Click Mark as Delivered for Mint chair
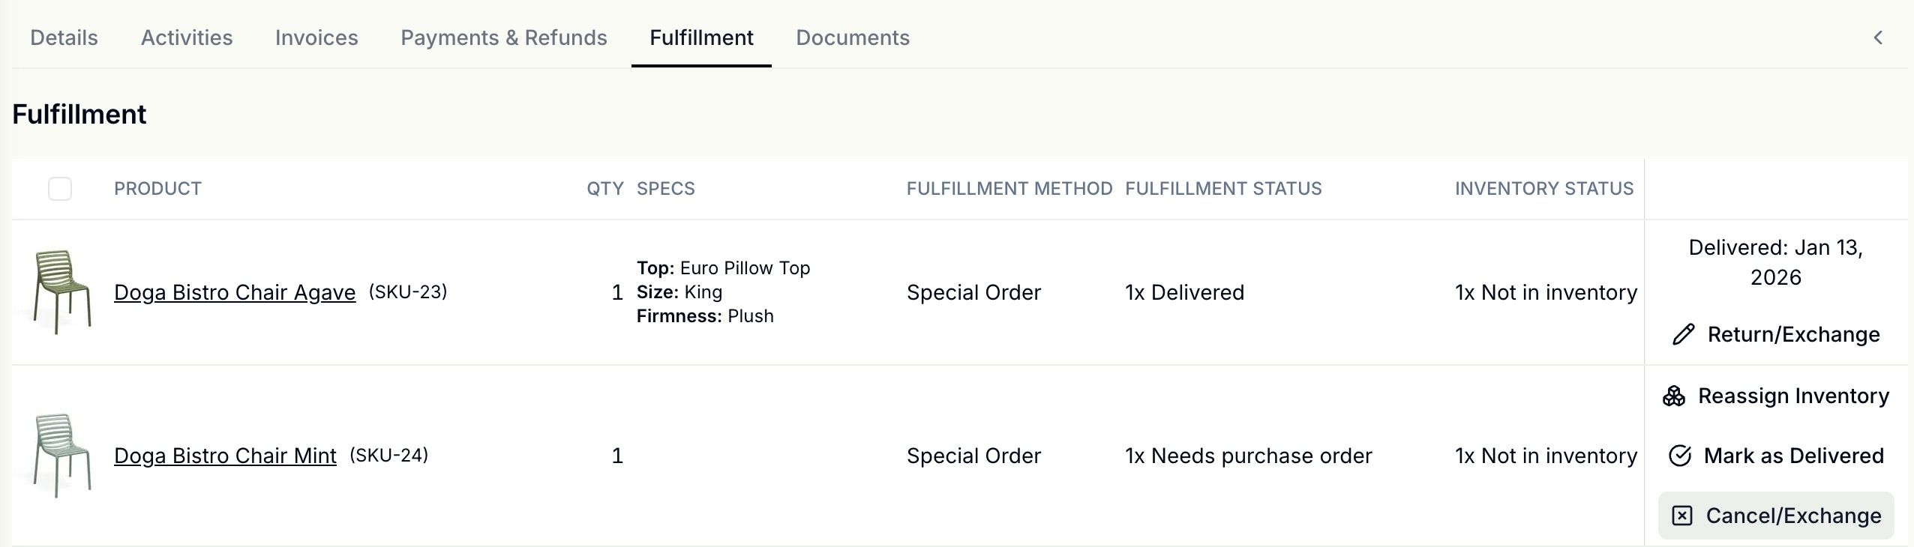Image resolution: width=1914 pixels, height=547 pixels. 1776,456
